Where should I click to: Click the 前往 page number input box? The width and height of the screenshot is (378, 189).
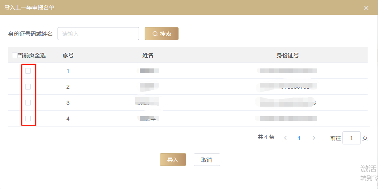point(352,138)
